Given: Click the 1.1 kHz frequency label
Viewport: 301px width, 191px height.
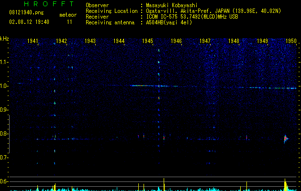Looking at the screenshot, I should [x=4, y=62].
